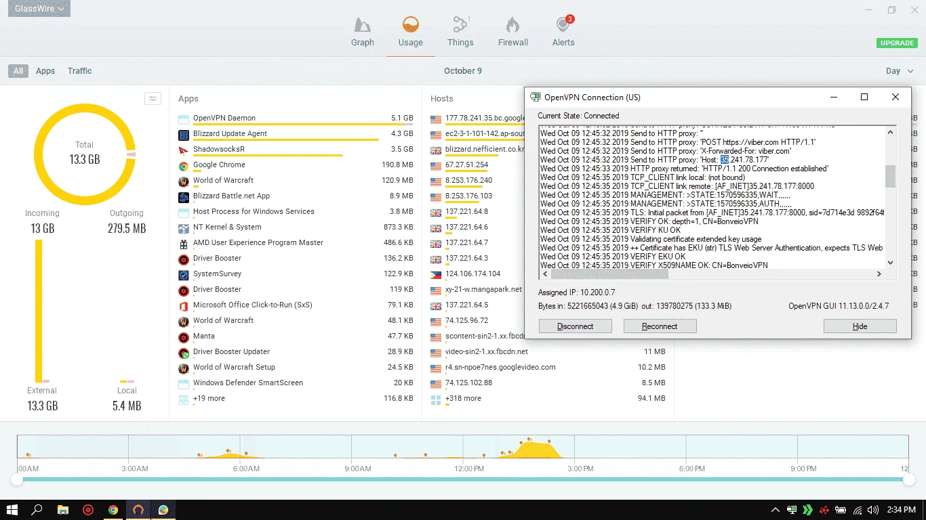Open the Things network devices icon
Image resolution: width=926 pixels, height=520 pixels.
pyautogui.click(x=461, y=26)
